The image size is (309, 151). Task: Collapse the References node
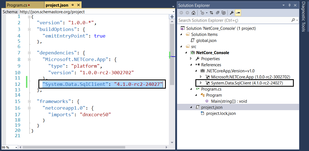pos(191,65)
